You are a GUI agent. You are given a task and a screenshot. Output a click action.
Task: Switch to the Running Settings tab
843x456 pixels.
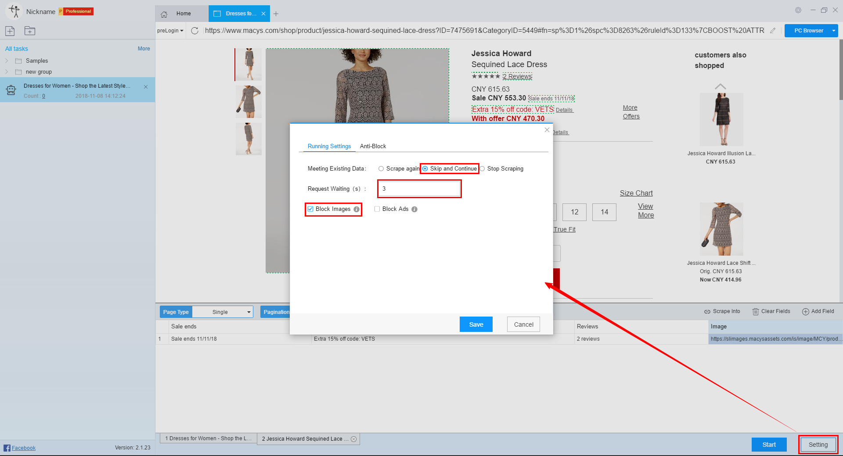(x=329, y=146)
